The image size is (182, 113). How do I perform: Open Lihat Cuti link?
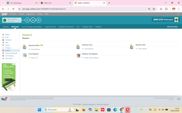point(34,58)
